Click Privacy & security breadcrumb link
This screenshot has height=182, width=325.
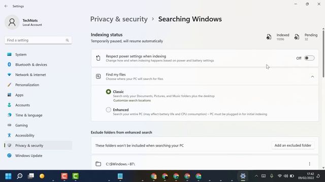119,19
